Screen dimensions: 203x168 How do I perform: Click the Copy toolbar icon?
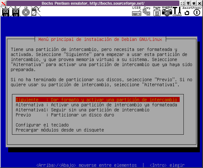click(147, 12)
